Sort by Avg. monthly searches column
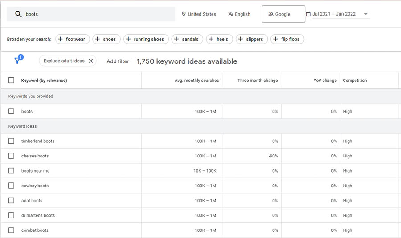This screenshot has width=401, height=238. pyautogui.click(x=196, y=81)
